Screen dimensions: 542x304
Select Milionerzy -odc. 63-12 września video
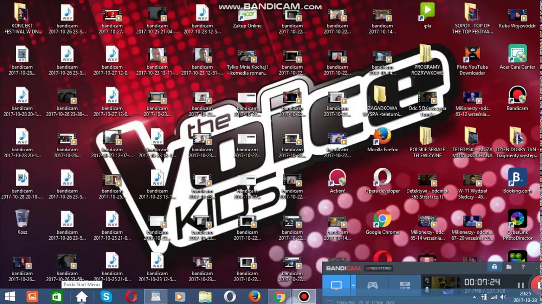(472, 104)
